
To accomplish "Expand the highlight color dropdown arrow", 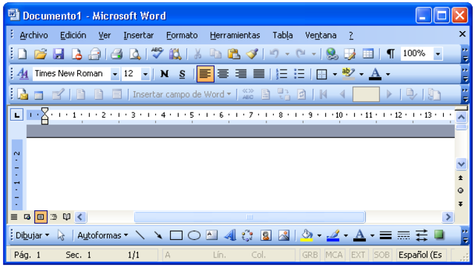I will click(x=361, y=74).
